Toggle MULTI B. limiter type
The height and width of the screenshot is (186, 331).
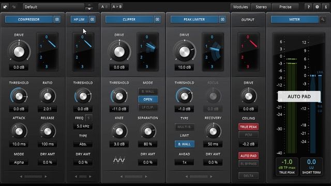pyautogui.click(x=185, y=127)
